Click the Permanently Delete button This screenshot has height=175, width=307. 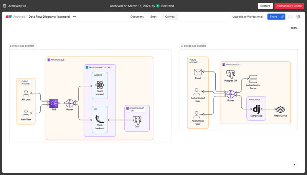(x=289, y=6)
